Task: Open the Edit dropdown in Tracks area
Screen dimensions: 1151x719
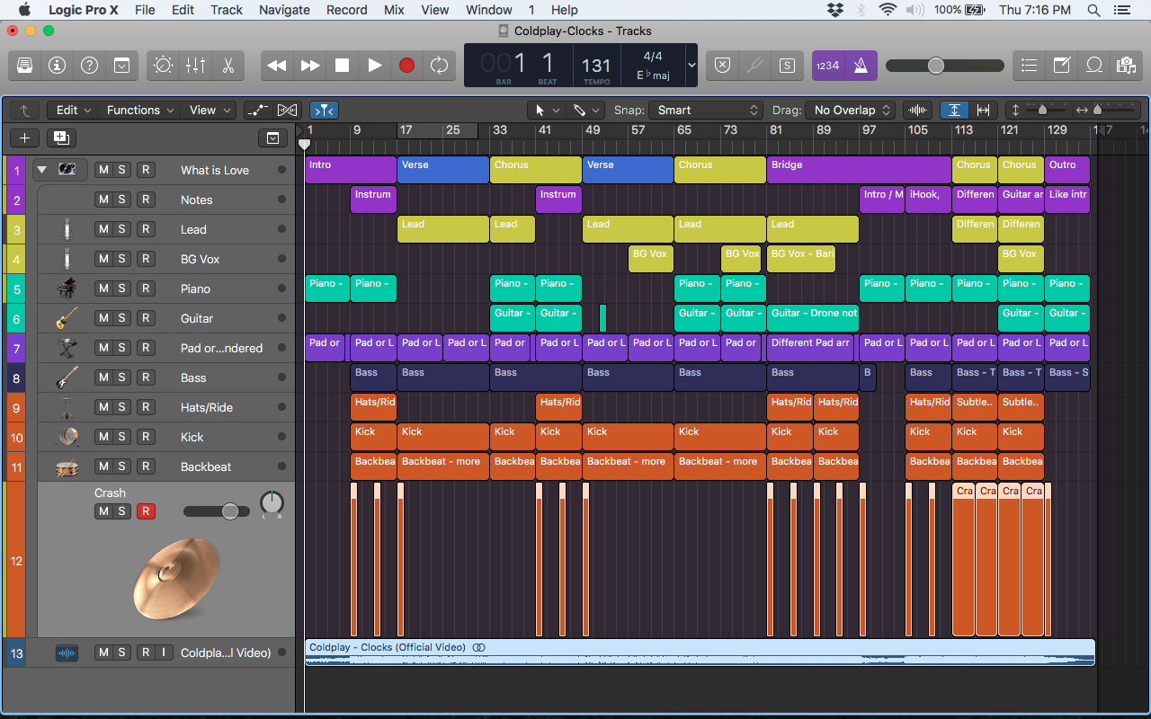Action: click(x=74, y=110)
